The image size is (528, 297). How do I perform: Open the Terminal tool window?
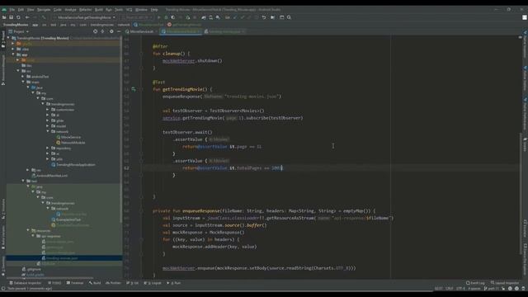75,283
